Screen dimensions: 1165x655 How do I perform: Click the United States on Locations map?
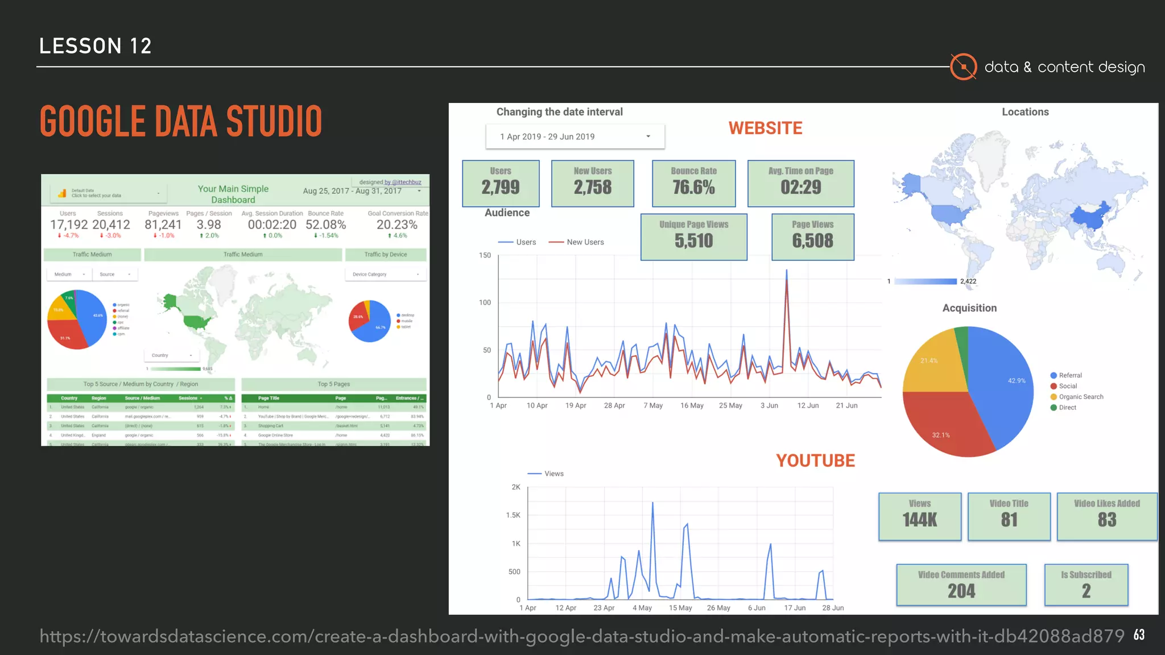tap(950, 214)
